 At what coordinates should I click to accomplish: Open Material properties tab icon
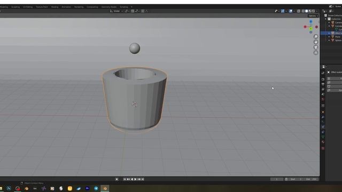point(323,142)
